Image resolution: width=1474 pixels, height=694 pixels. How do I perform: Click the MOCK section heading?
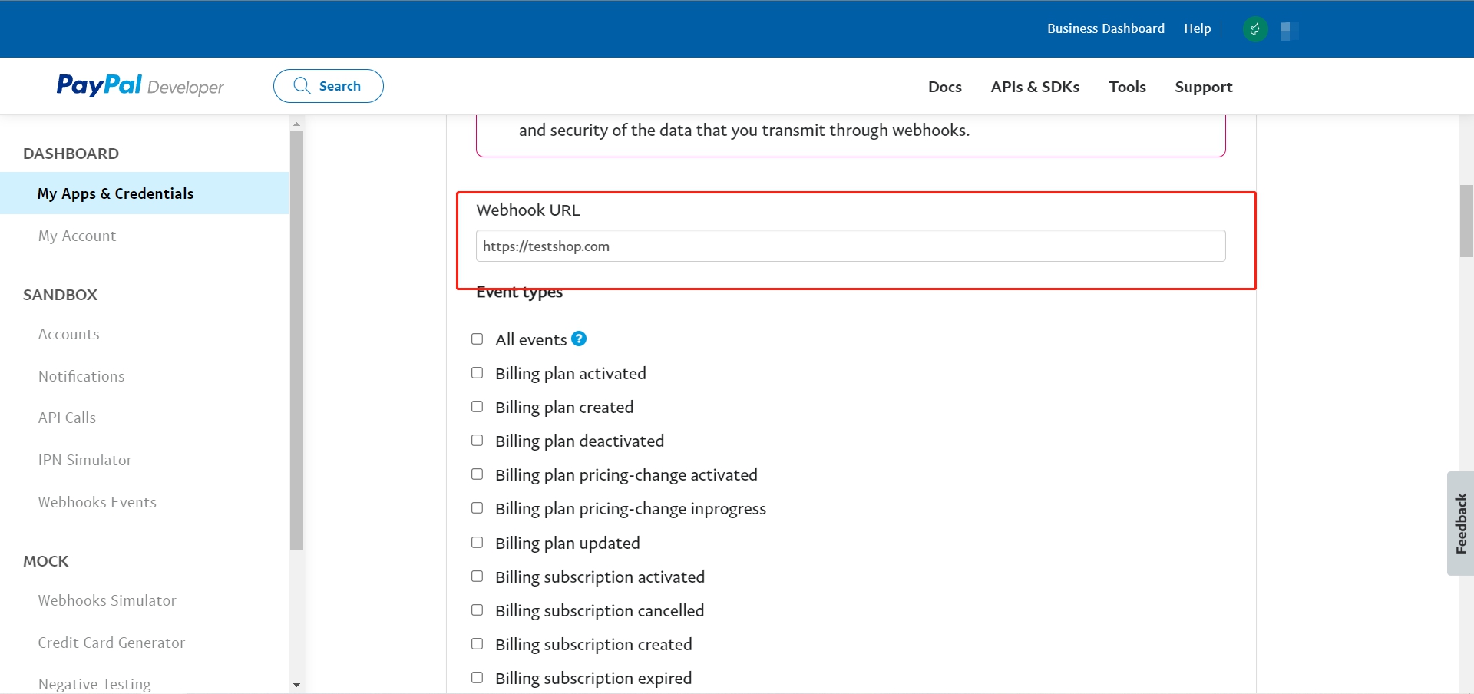point(46,561)
